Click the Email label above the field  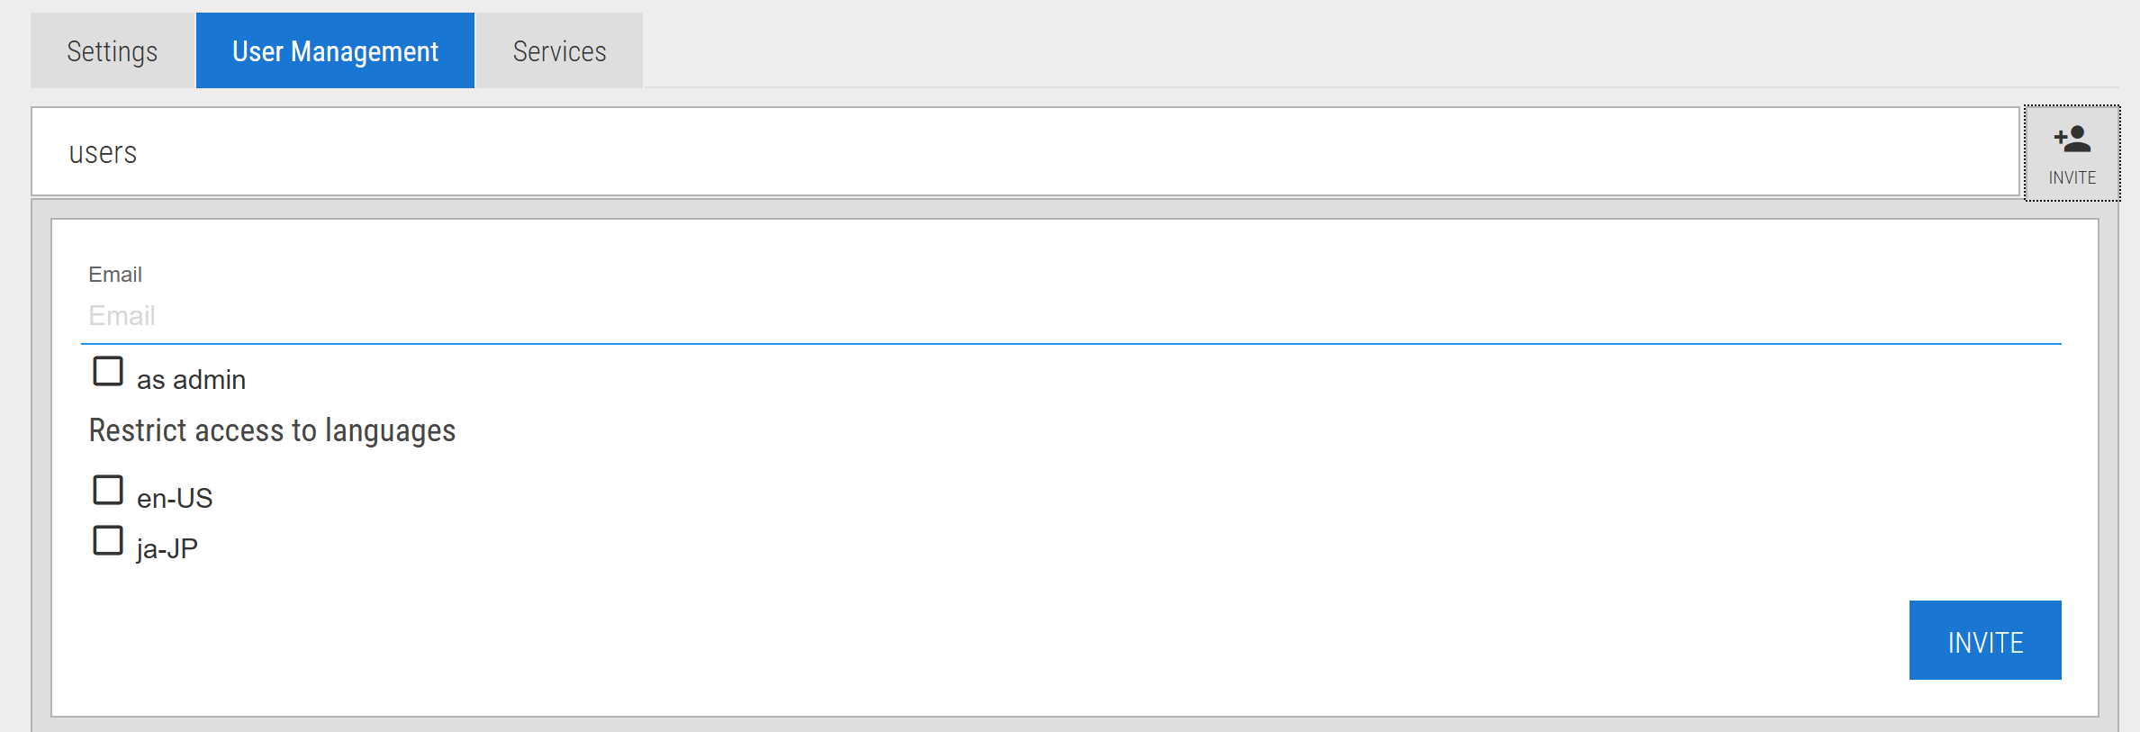coord(115,275)
